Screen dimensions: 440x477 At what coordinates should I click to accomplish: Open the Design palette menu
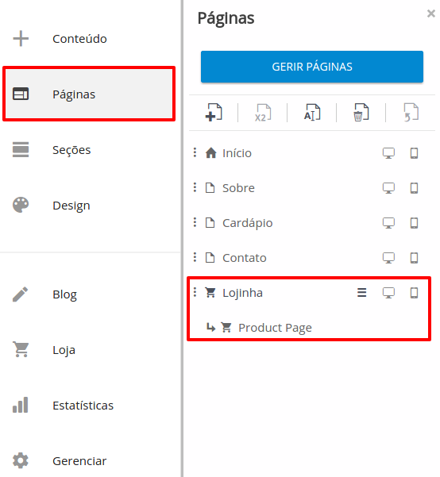[52, 206]
